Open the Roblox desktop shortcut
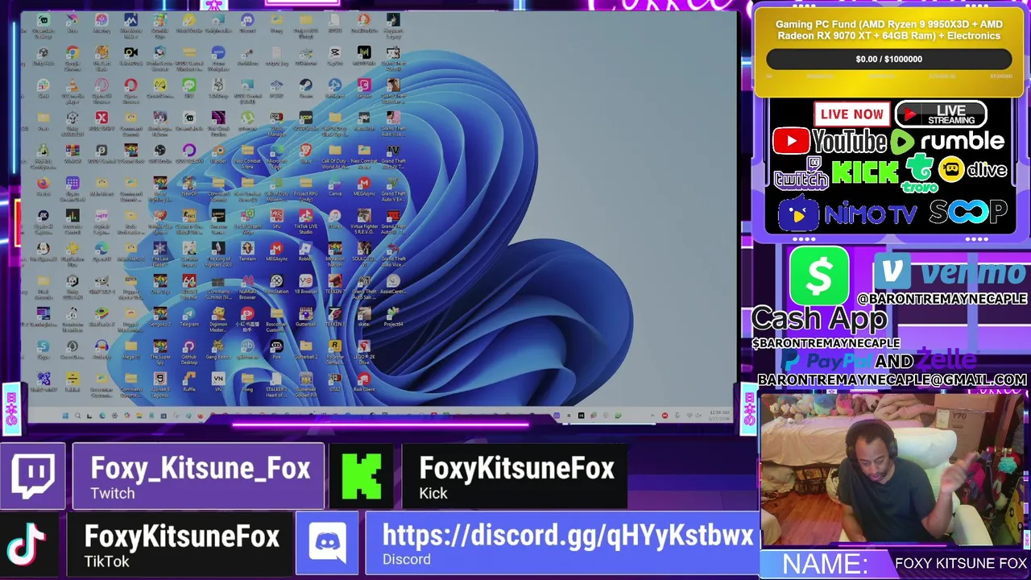The height and width of the screenshot is (580, 1031). point(305,248)
